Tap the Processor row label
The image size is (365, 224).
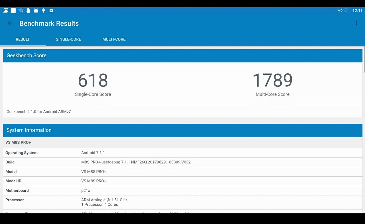pyautogui.click(x=15, y=200)
